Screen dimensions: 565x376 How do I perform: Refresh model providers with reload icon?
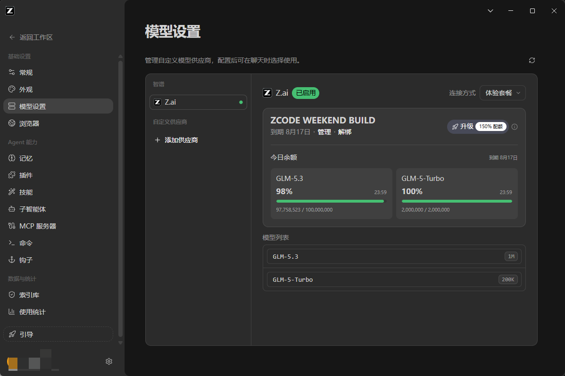(x=532, y=60)
